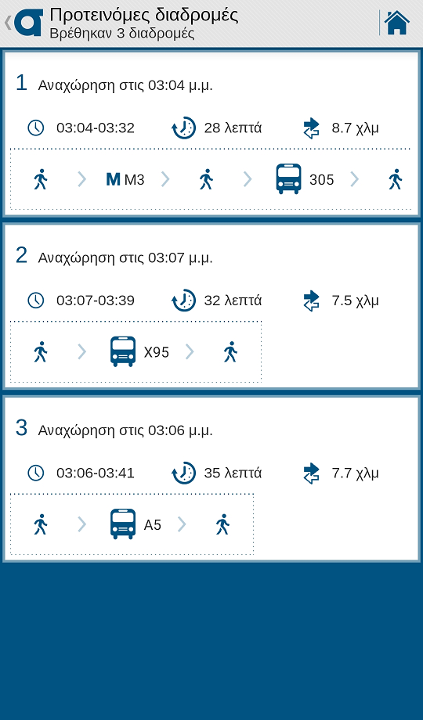Viewport: 423px width, 720px height.
Task: Open route 2 departing at 03:07 μ.μ.
Action: (x=211, y=306)
